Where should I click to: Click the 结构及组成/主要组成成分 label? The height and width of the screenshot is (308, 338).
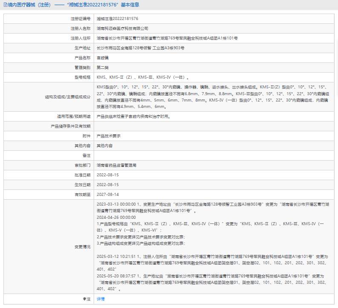68,97
